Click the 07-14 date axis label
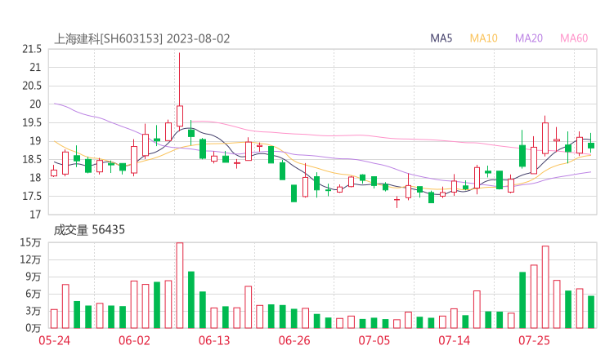The image size is (605, 359). pyautogui.click(x=454, y=340)
